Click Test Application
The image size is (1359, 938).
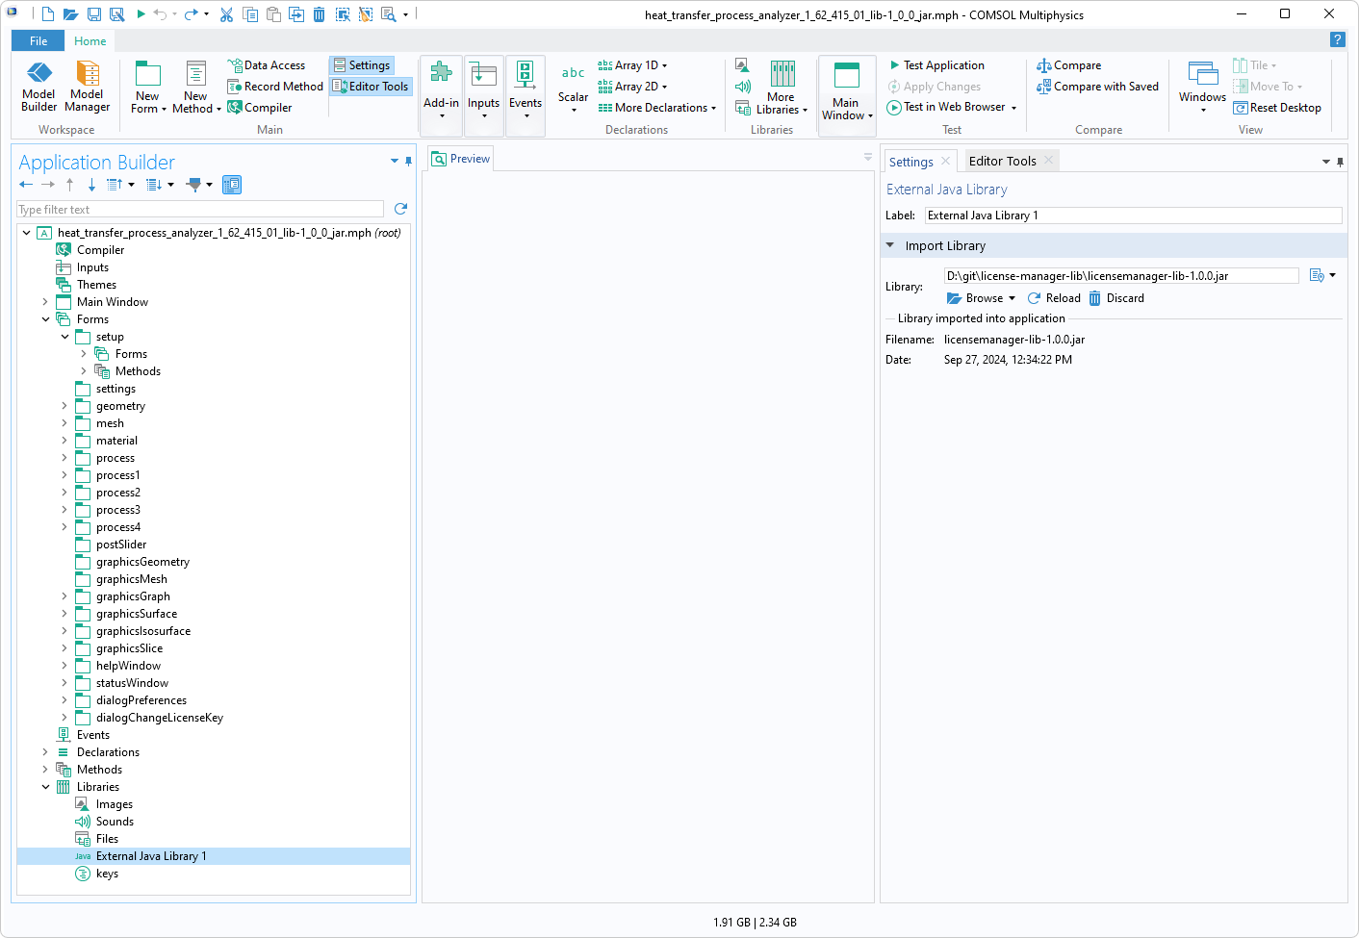tap(936, 65)
